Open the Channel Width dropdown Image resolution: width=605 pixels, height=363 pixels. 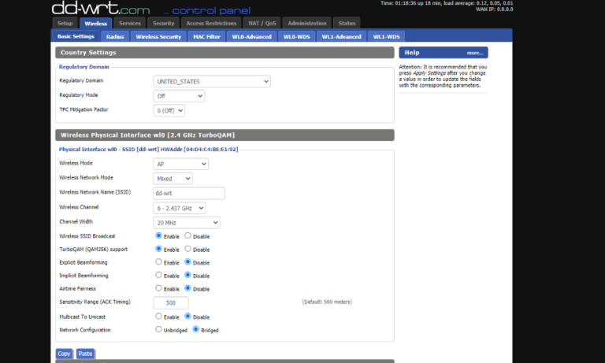tap(187, 223)
